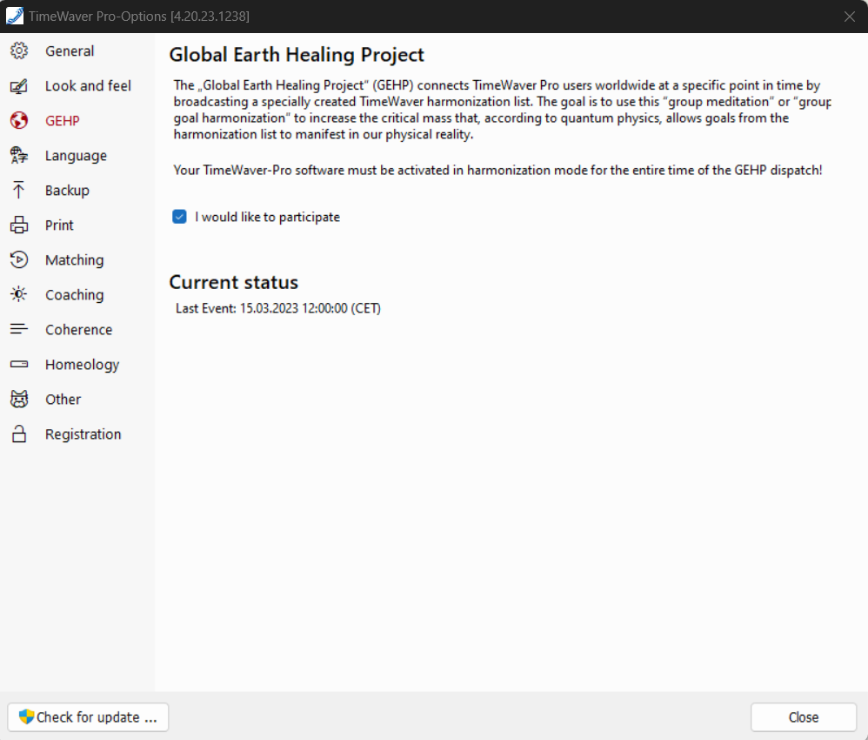Close the options window with the X
868x740 pixels.
coord(850,17)
